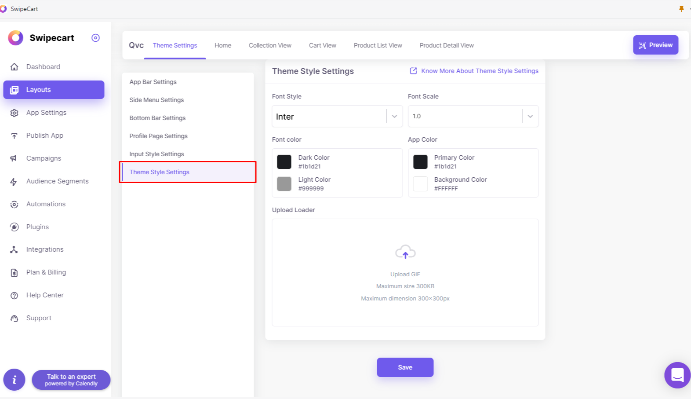Click the target icon beside Swipecart logo
691x399 pixels.
95,38
